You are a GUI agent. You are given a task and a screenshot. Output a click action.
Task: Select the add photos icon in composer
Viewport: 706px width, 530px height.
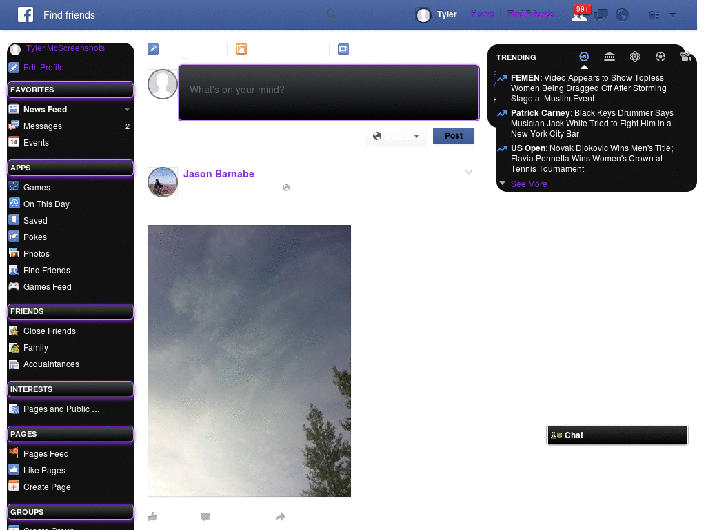(x=241, y=49)
